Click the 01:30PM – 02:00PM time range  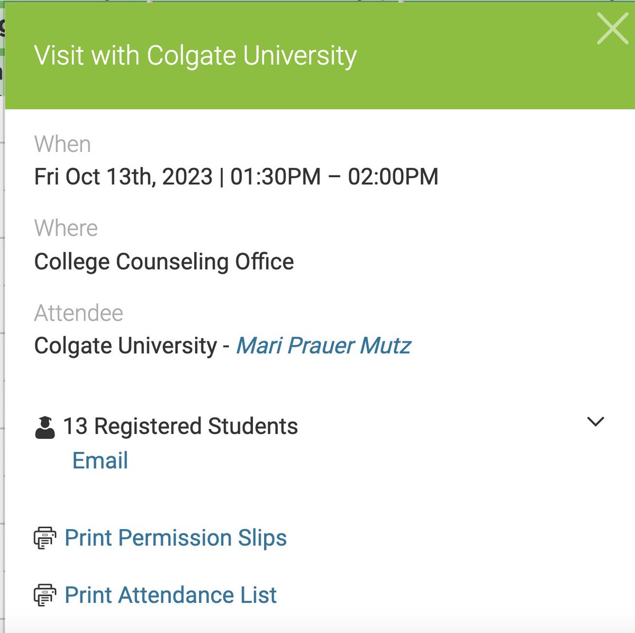(x=334, y=177)
